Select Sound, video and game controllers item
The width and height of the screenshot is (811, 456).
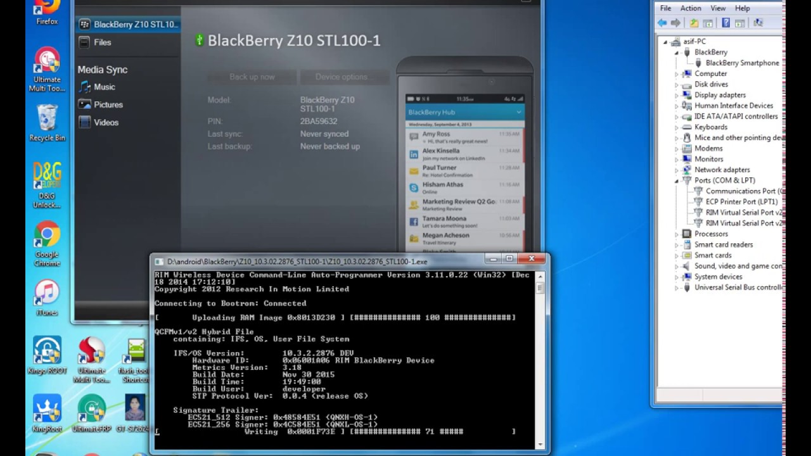pos(738,266)
